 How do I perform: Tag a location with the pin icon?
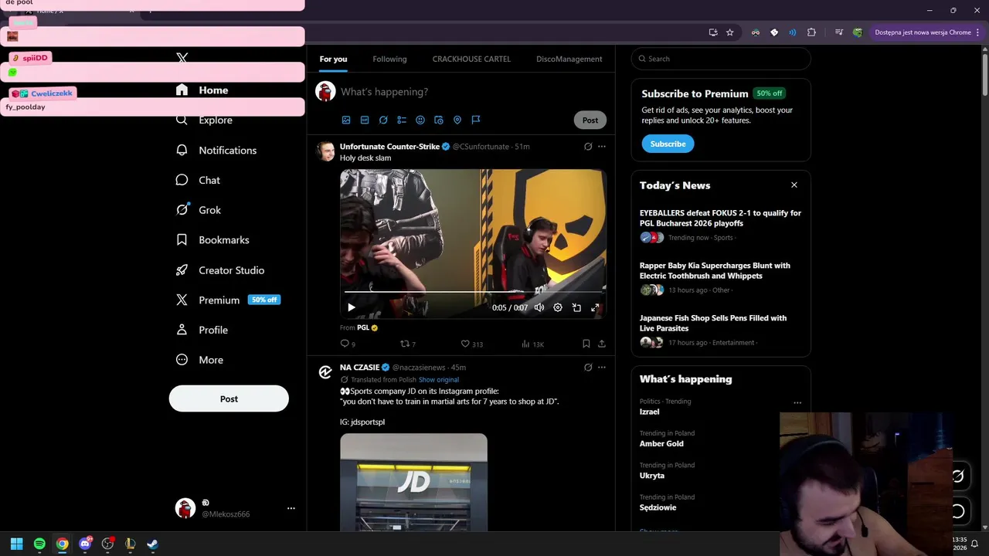[x=457, y=120]
